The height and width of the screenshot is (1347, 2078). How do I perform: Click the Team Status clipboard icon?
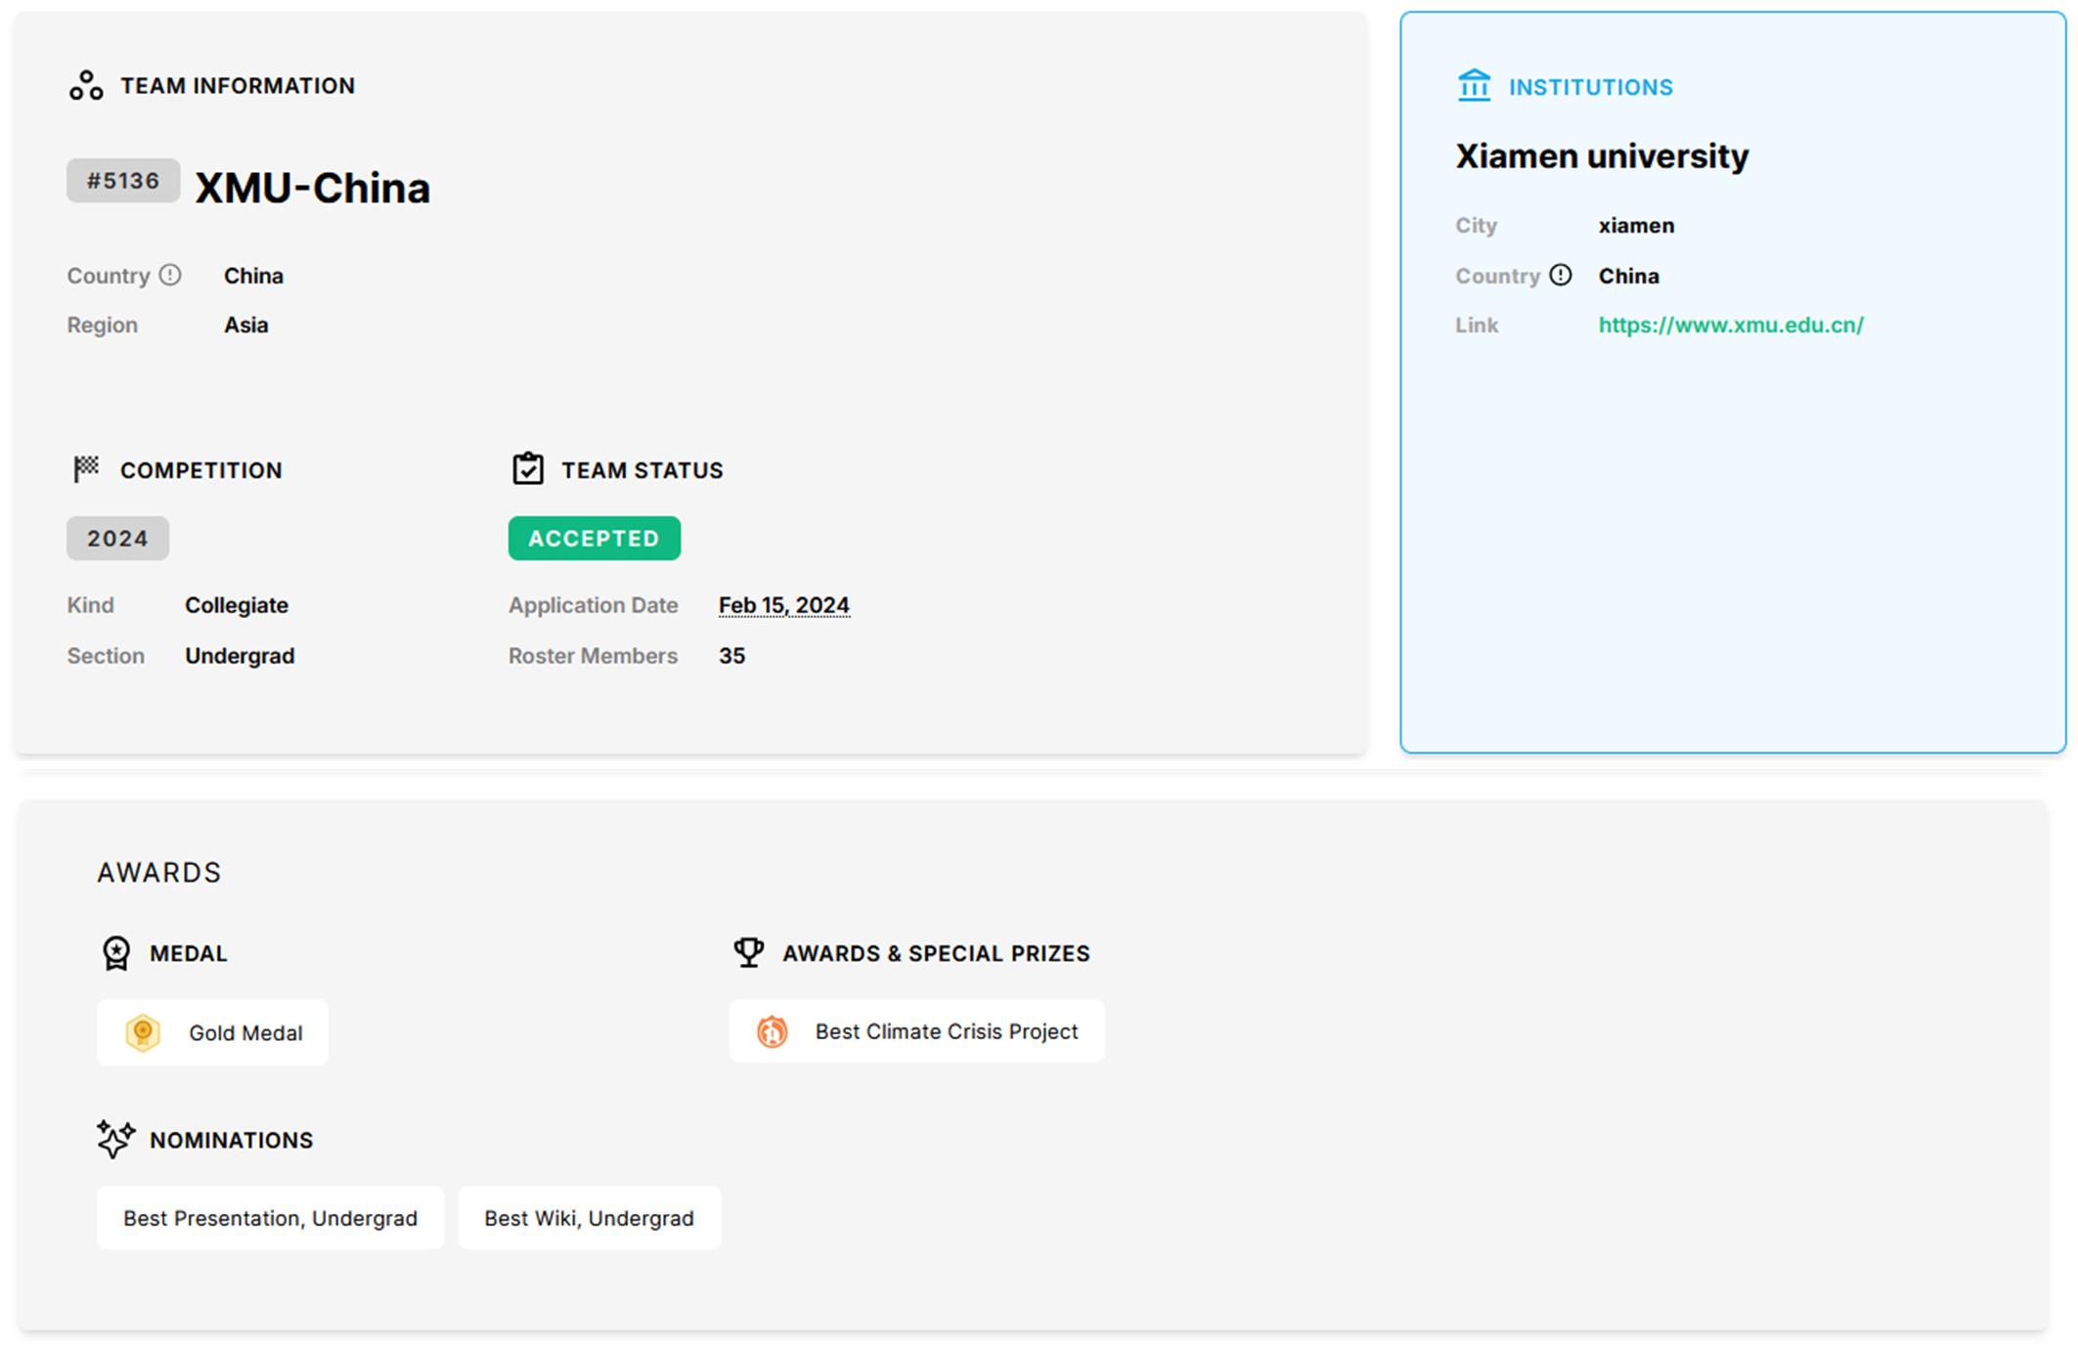tap(528, 469)
